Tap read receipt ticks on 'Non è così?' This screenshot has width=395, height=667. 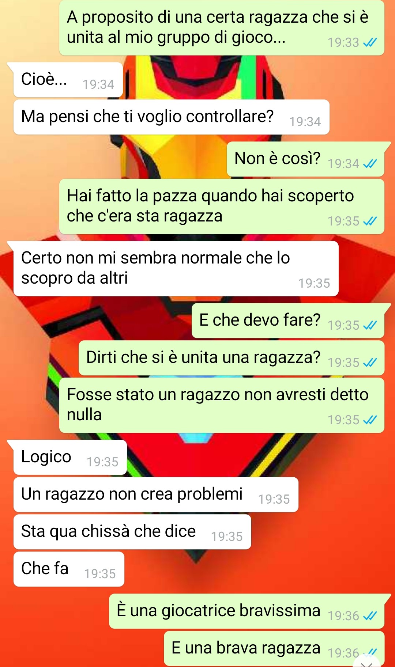[370, 164]
